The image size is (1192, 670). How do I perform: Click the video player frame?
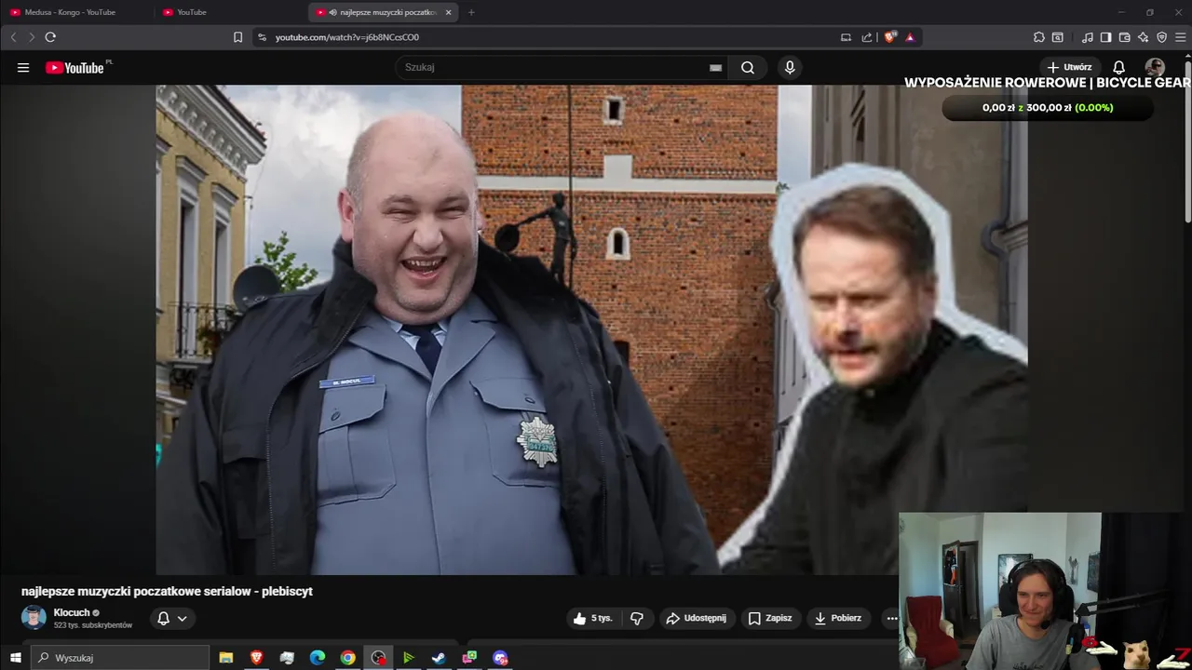[591, 329]
